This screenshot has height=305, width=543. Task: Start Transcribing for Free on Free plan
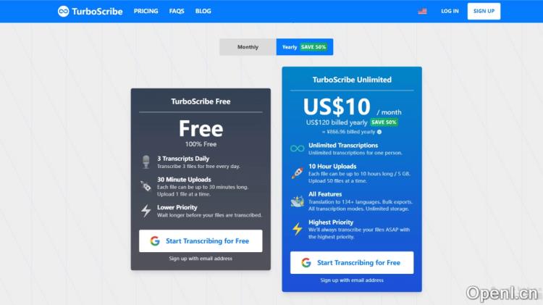point(201,241)
